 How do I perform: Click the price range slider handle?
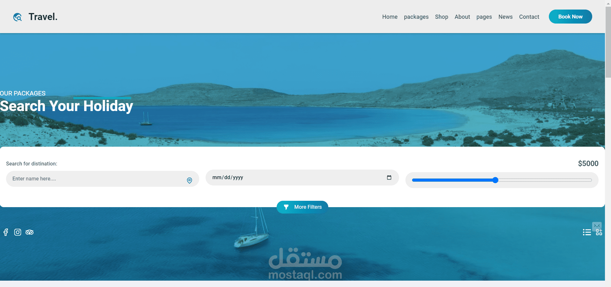pos(495,180)
